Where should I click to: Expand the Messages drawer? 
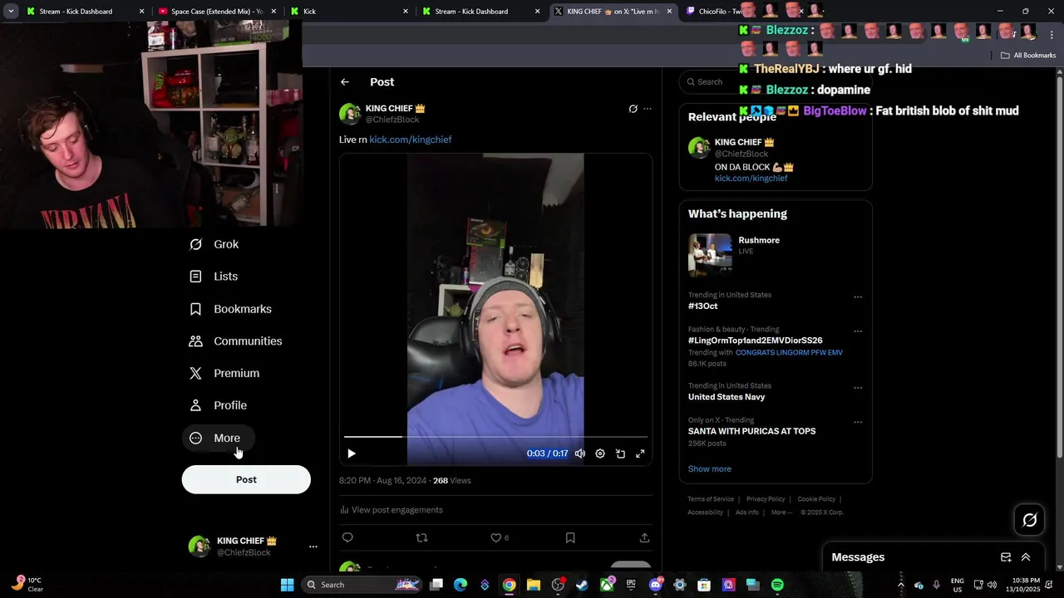pyautogui.click(x=1026, y=557)
